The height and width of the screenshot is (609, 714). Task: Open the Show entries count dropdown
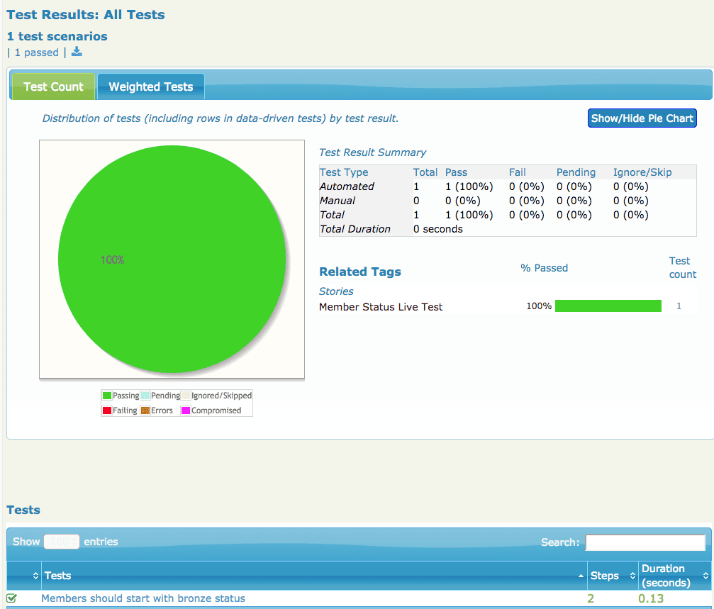(62, 542)
